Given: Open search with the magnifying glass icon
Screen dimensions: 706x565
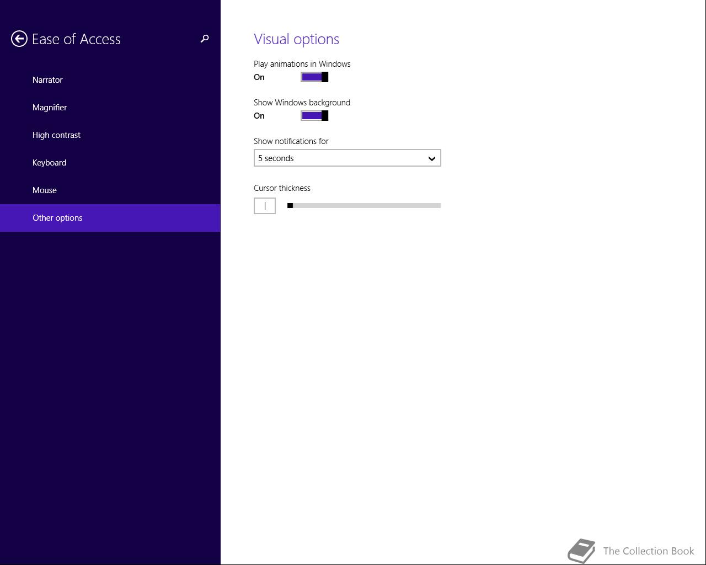Looking at the screenshot, I should tap(205, 39).
